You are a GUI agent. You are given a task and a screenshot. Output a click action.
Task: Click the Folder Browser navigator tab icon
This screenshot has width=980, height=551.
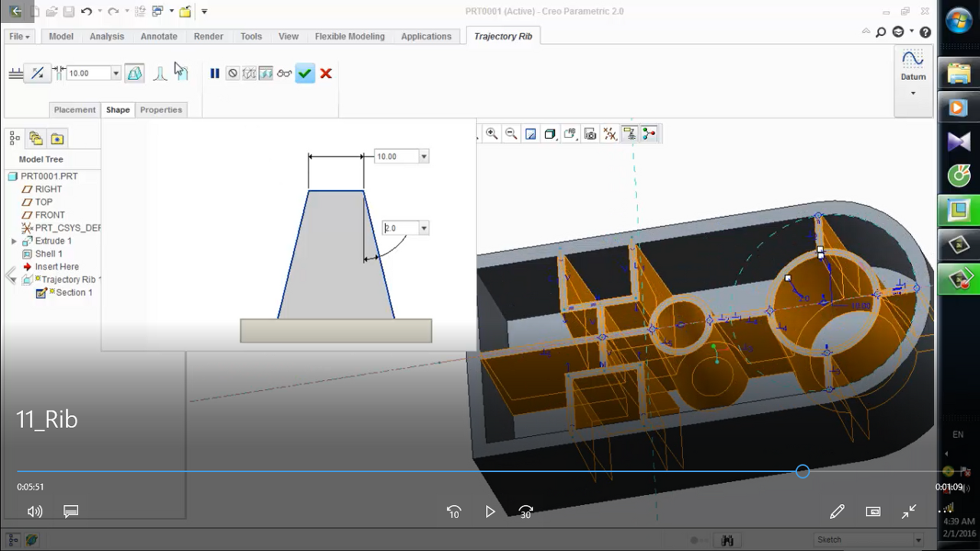[36, 139]
